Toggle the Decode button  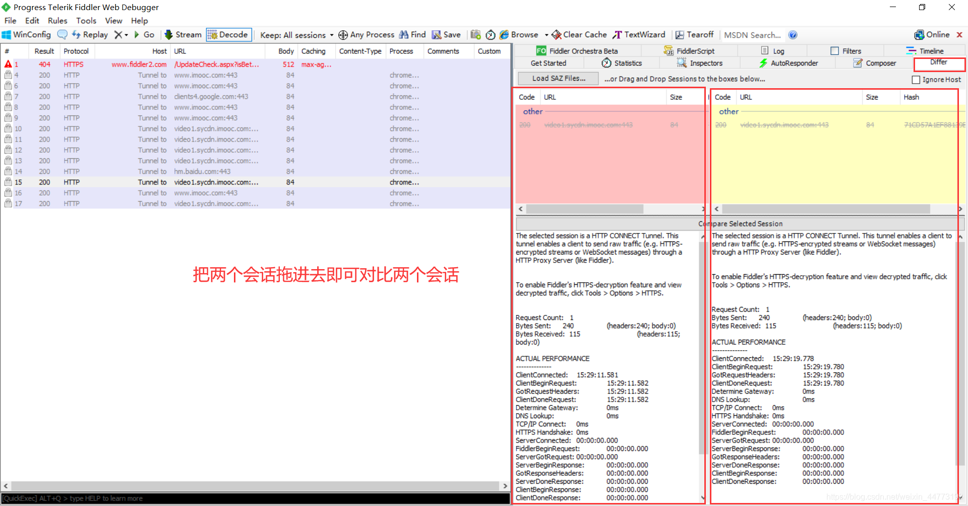pyautogui.click(x=228, y=35)
